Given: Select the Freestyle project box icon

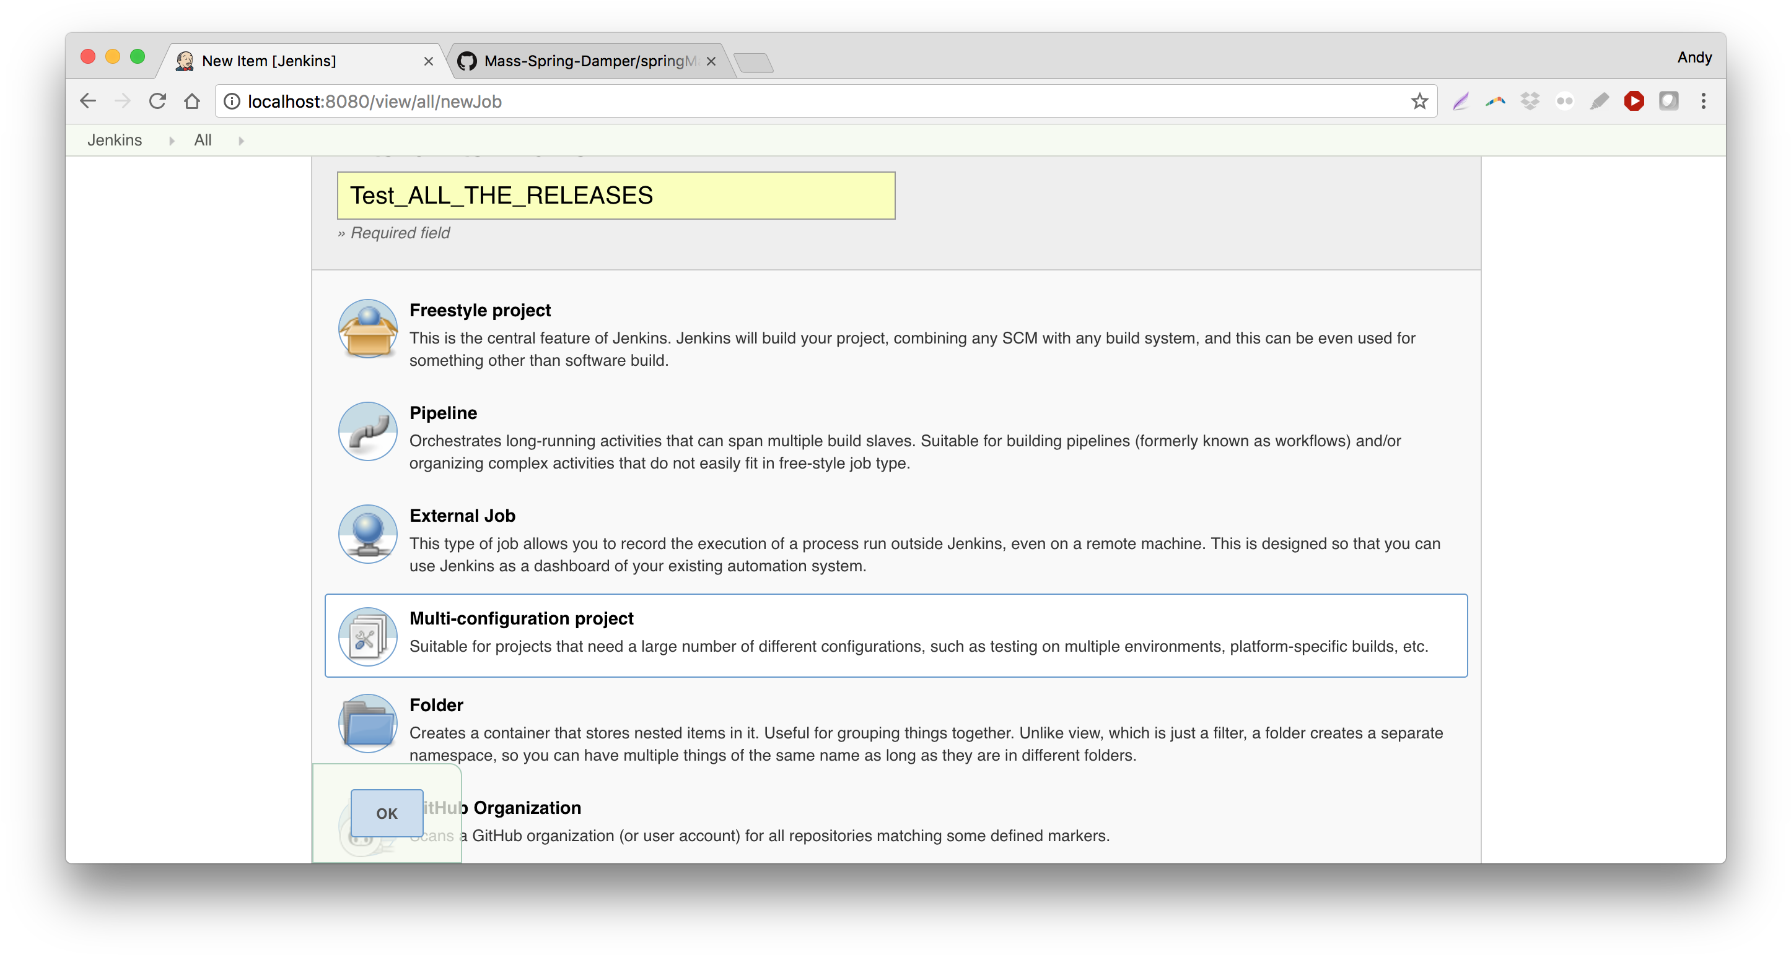Looking at the screenshot, I should [x=368, y=329].
